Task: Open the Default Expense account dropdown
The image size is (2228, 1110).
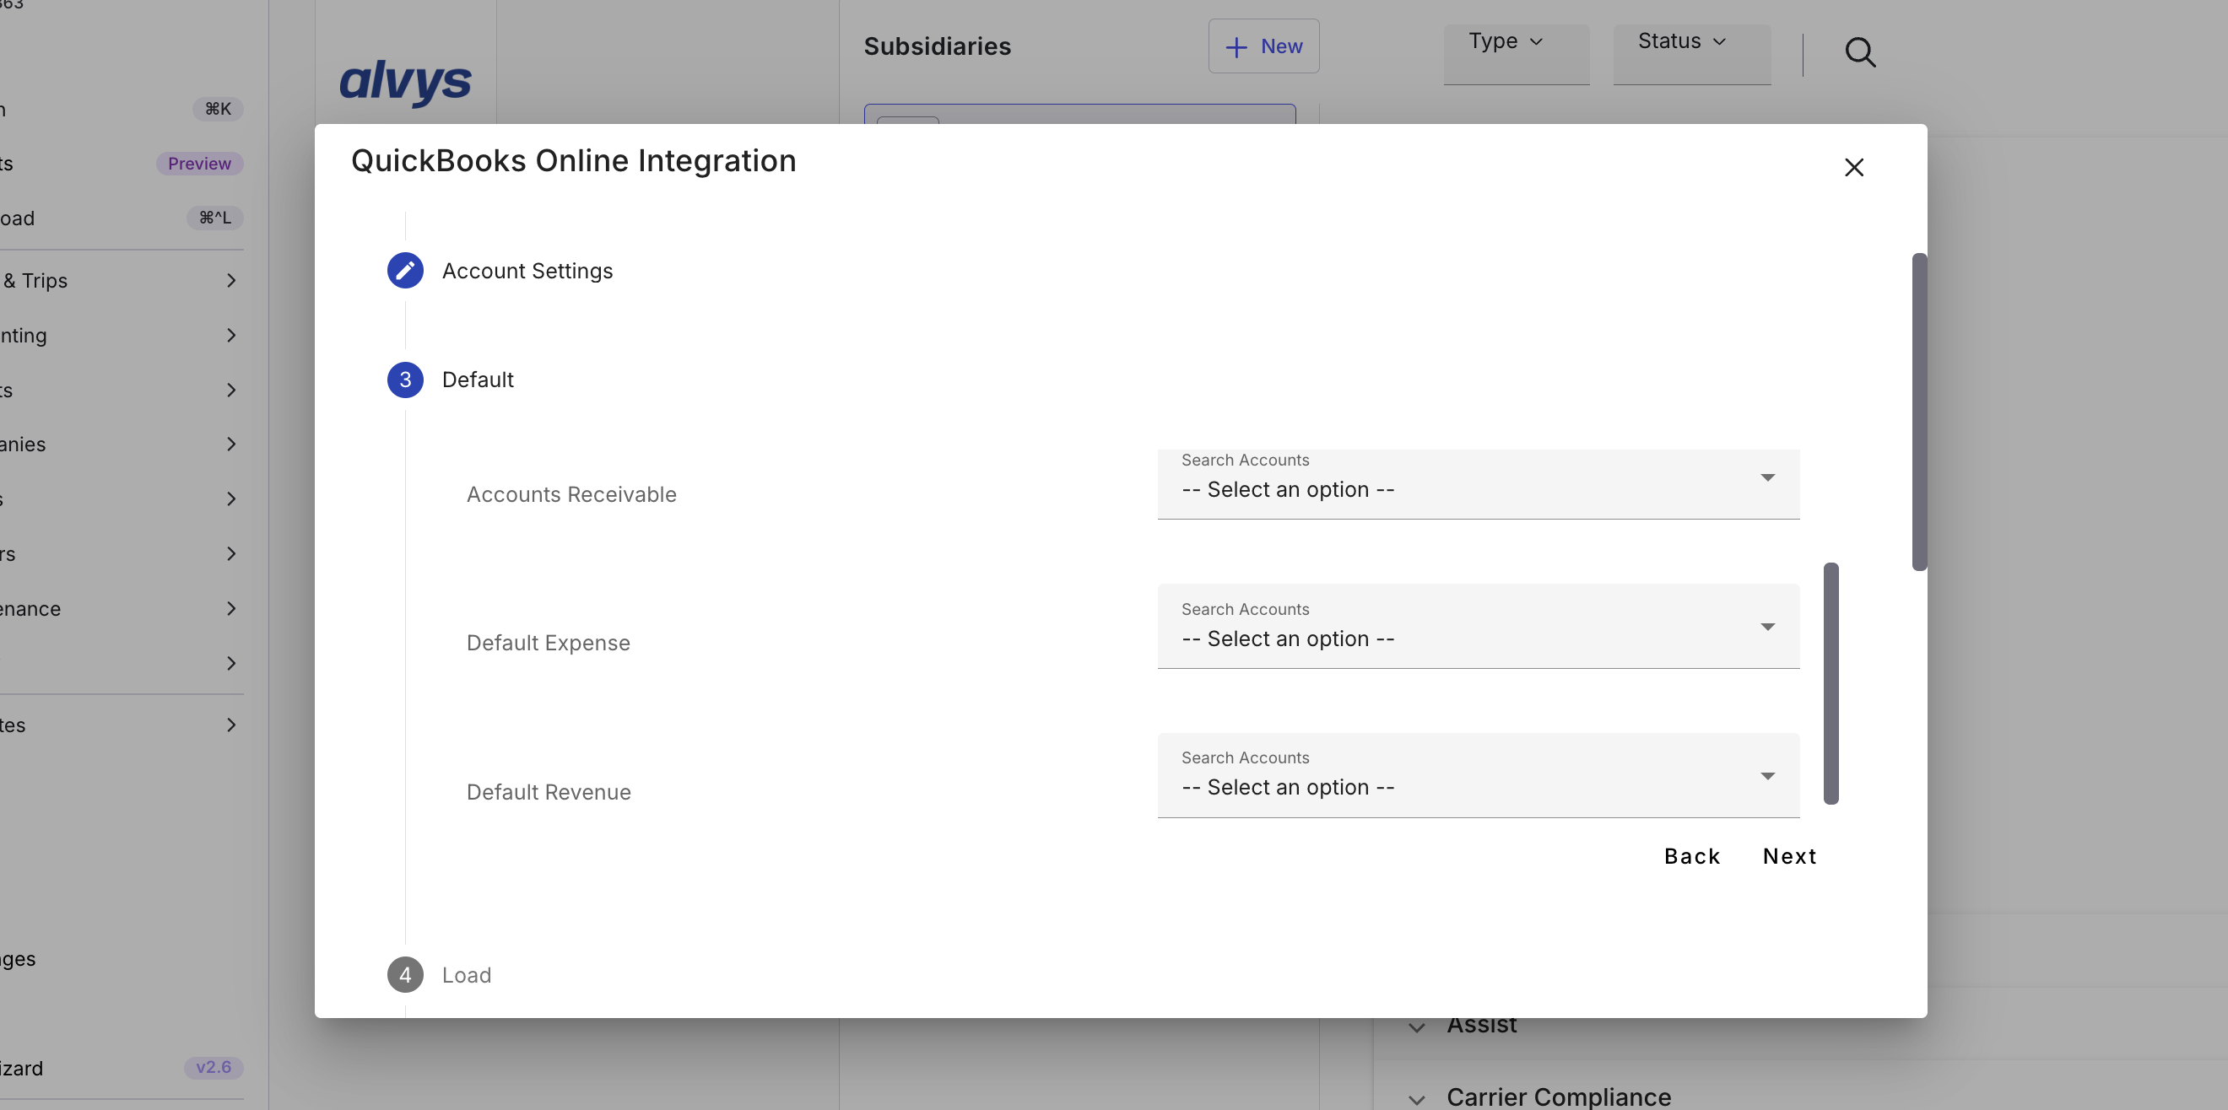Action: (x=1478, y=626)
